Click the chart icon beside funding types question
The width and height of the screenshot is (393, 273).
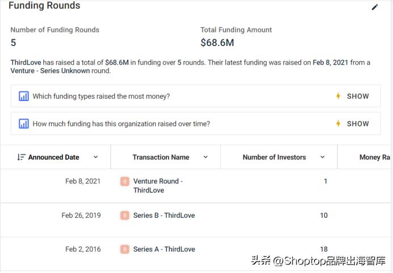tap(24, 96)
